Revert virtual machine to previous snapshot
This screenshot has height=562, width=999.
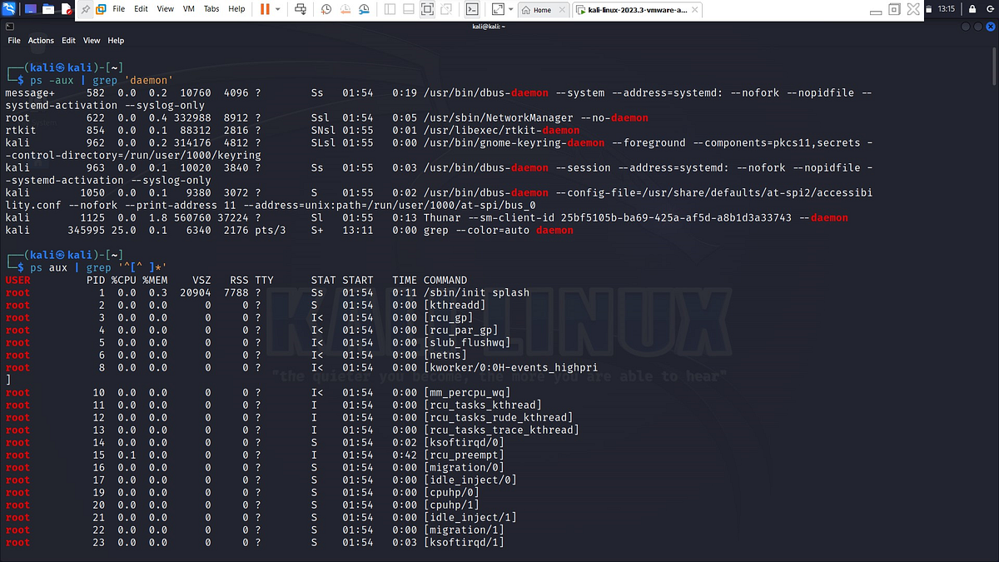344,10
